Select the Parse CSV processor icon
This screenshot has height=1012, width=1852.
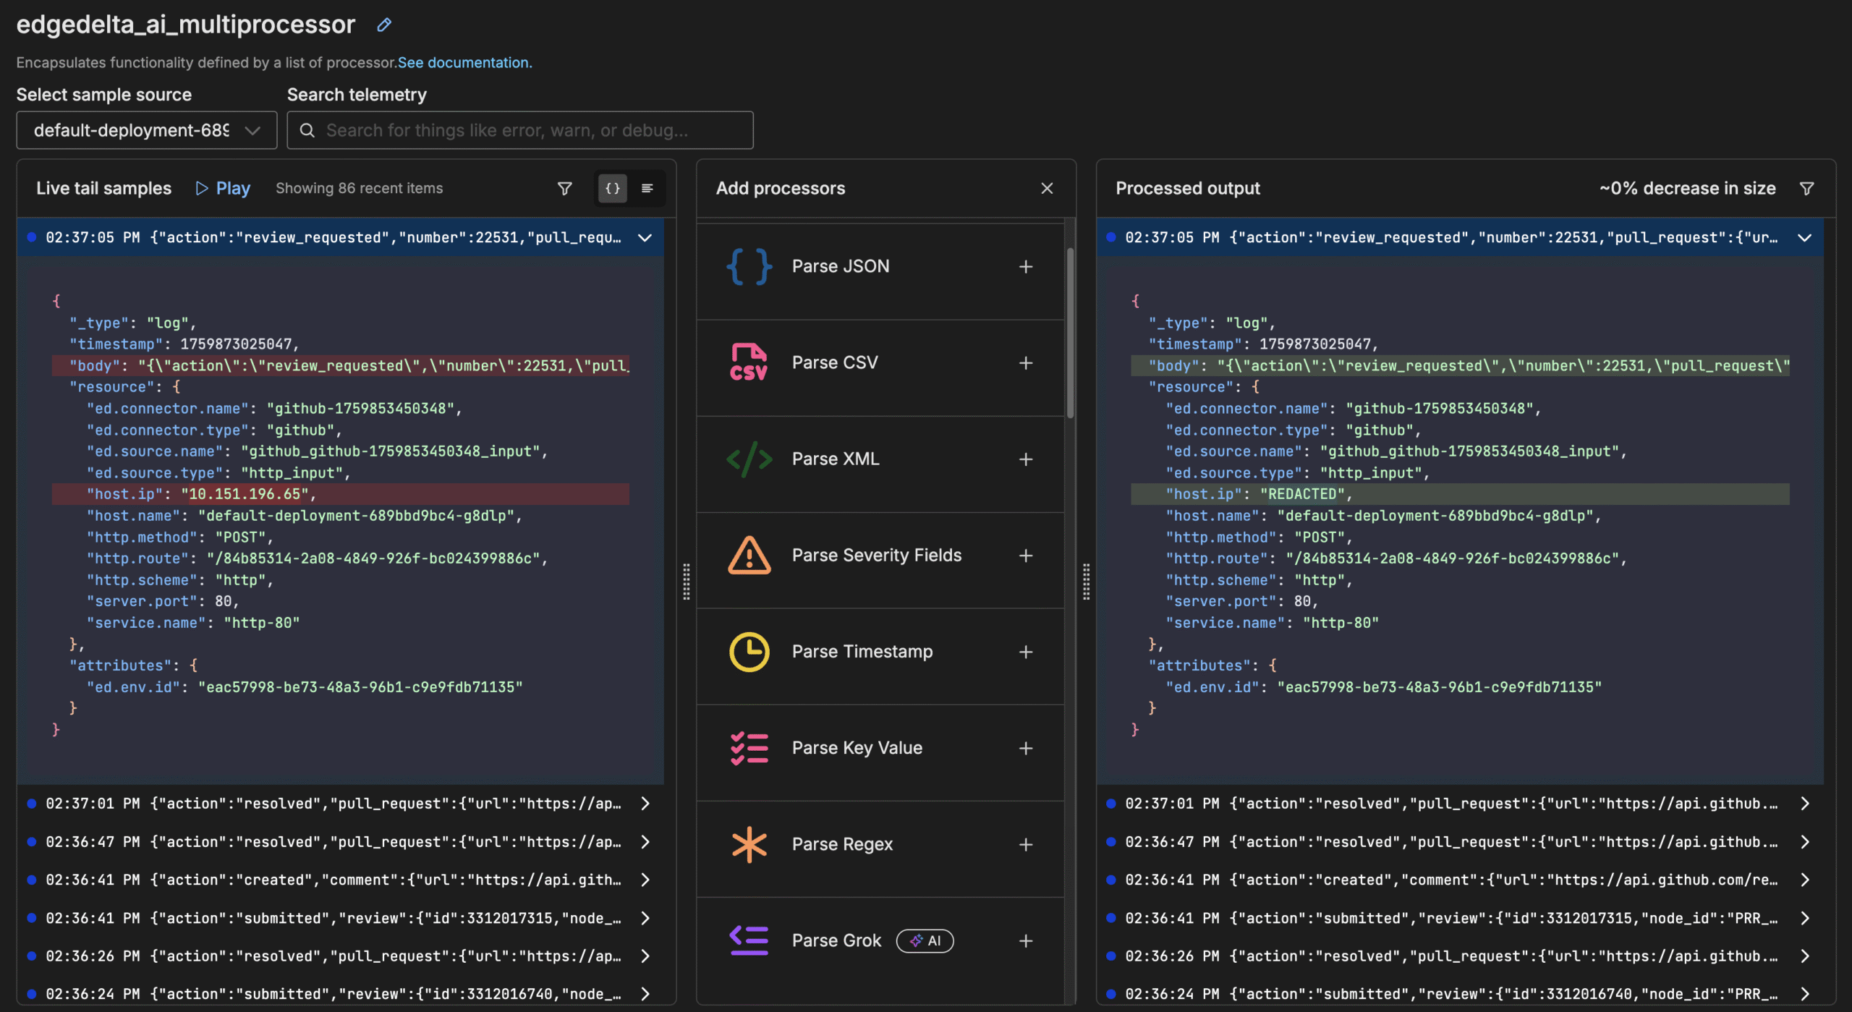[749, 362]
